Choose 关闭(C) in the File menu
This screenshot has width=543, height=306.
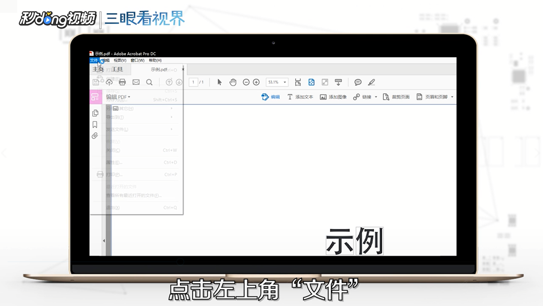pos(136,150)
